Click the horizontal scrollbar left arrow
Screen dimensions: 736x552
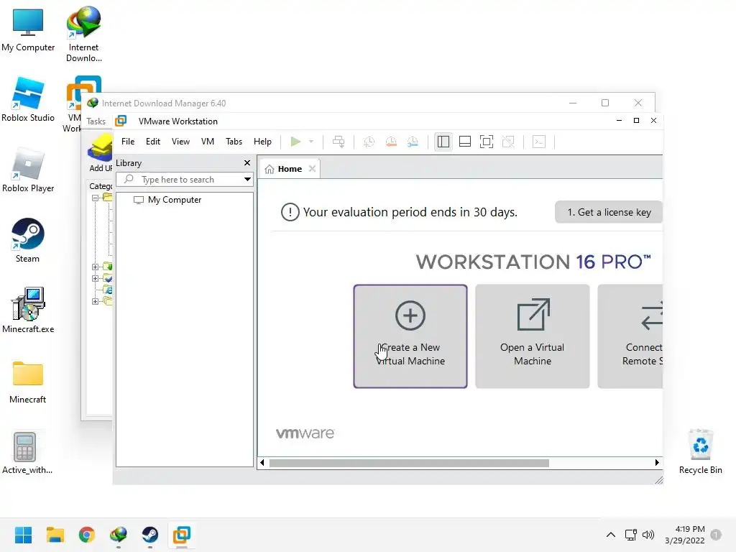click(262, 463)
